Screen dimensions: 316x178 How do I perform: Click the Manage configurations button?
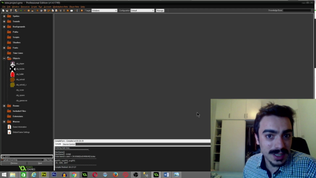[160, 10]
